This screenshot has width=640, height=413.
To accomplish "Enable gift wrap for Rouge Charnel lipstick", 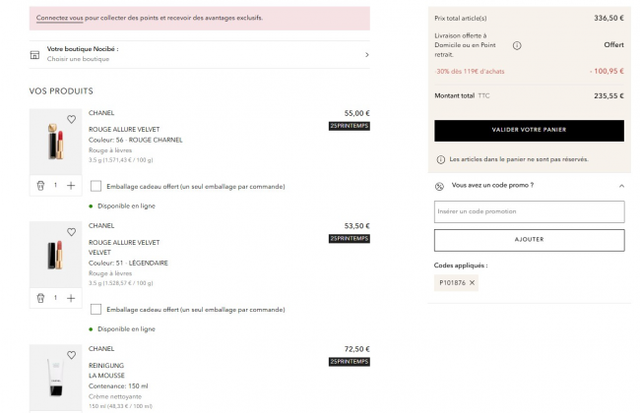I will click(x=96, y=185).
